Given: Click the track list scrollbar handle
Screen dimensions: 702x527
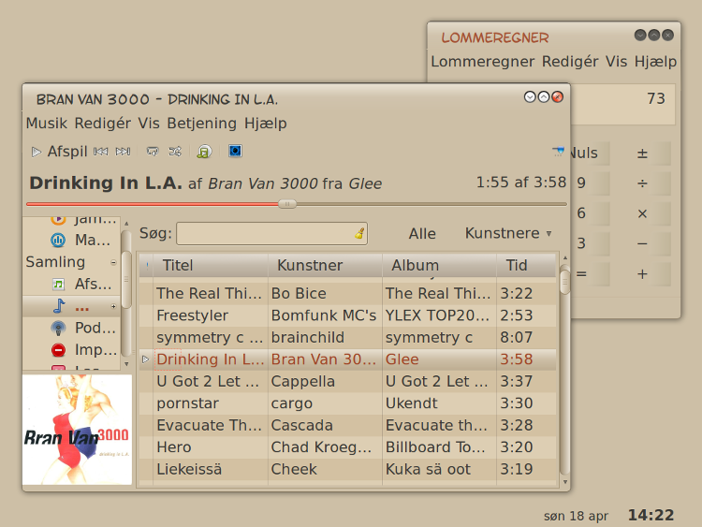Looking at the screenshot, I should click(x=565, y=281).
